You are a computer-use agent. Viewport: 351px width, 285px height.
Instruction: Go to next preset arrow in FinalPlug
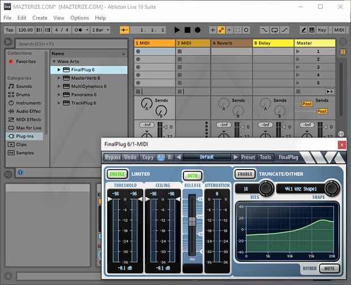tap(236, 157)
